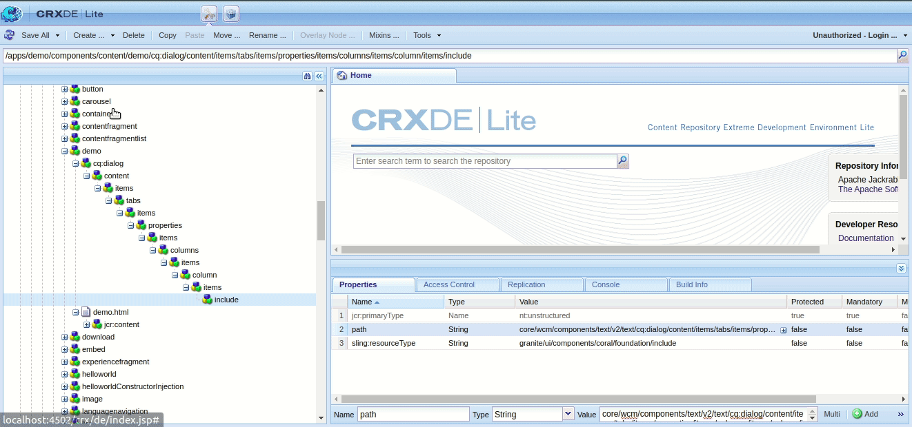The height and width of the screenshot is (427, 912).
Task: Click the Rename toolbar button
Action: (x=268, y=35)
